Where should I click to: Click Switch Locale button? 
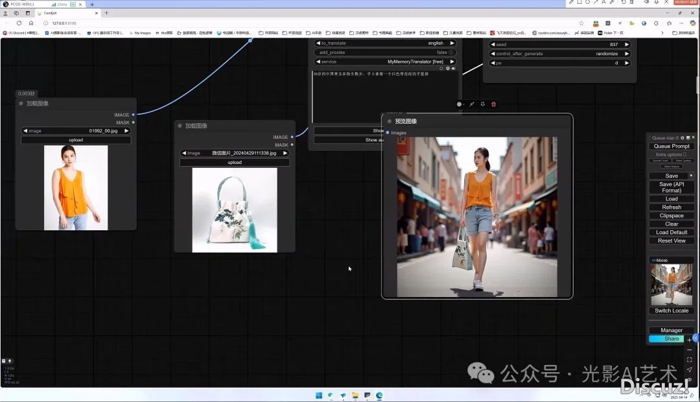coord(671,311)
